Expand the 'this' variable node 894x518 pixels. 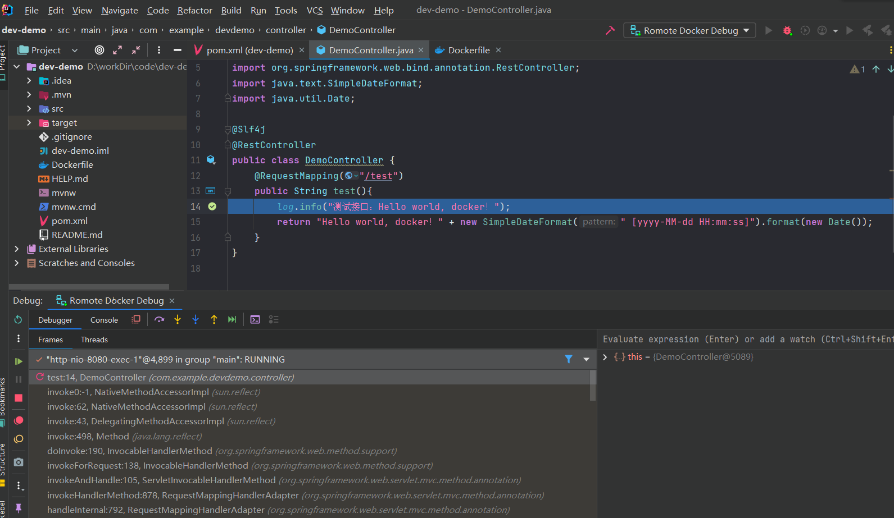(605, 357)
